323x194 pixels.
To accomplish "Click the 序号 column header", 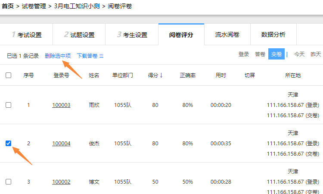I will point(28,75).
